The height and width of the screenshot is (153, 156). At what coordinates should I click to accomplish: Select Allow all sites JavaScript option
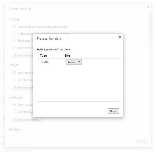14,104
